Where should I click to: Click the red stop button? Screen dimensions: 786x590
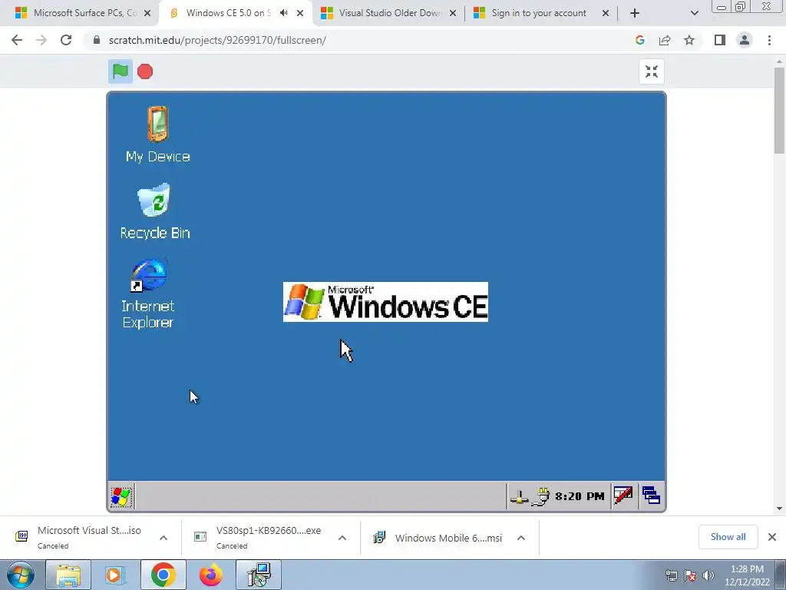point(145,71)
